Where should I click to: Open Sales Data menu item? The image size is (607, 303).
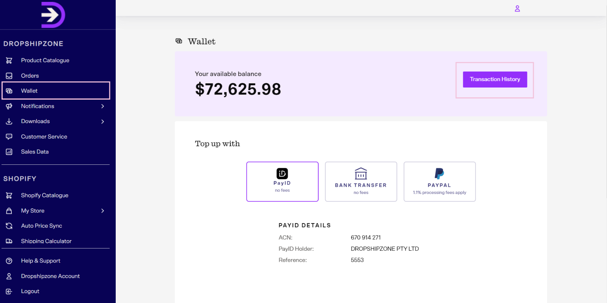[x=35, y=152]
